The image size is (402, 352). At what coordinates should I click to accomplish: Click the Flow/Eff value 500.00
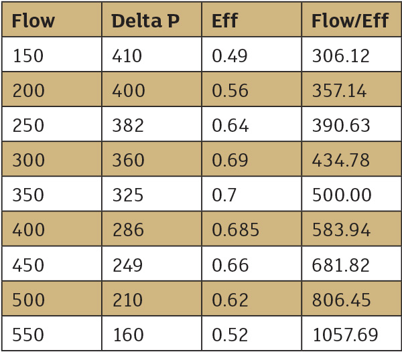click(341, 195)
